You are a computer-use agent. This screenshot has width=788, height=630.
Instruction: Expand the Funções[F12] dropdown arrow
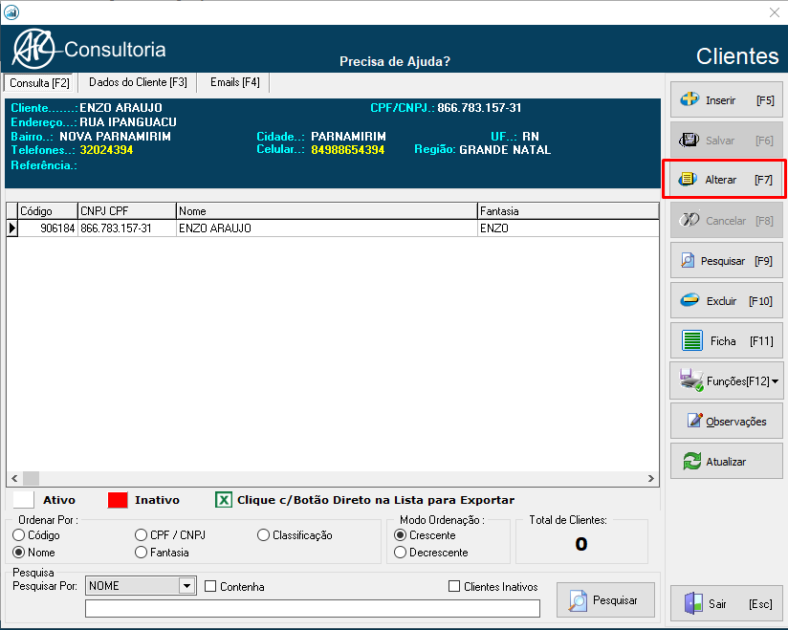776,381
